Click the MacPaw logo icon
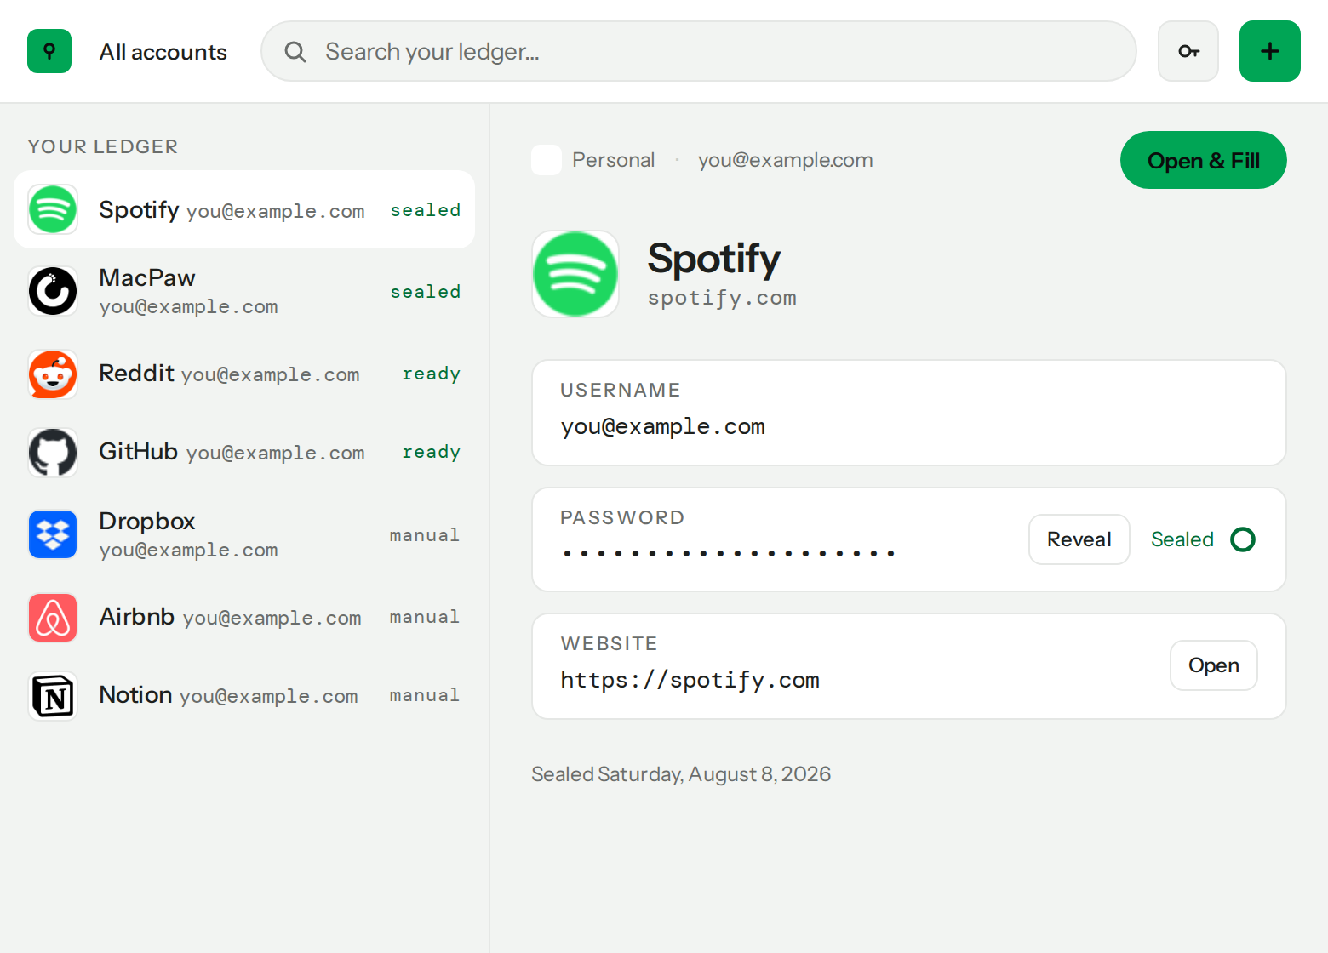Screen dimensions: 1328x953 click(x=53, y=291)
